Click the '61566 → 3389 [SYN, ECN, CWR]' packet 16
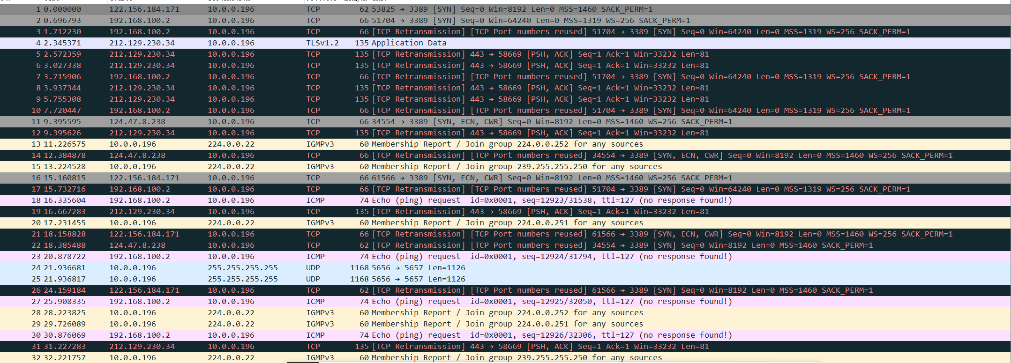 505,178
